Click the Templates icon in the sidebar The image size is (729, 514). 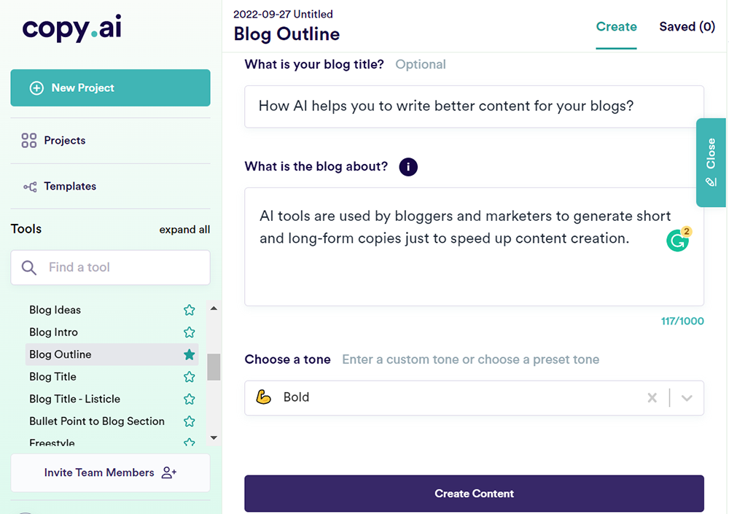30,187
